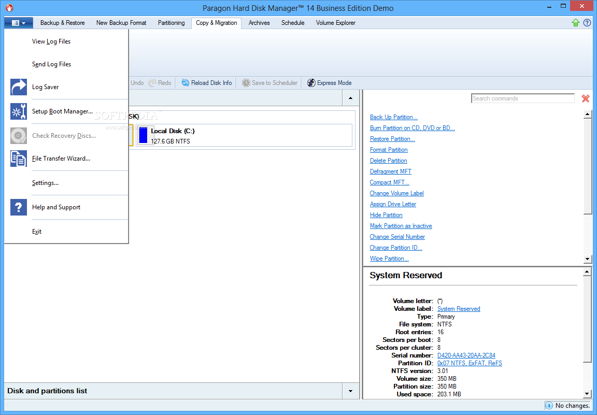Collapse the disk map panel arrow
Image resolution: width=597 pixels, height=415 pixels.
click(x=351, y=98)
